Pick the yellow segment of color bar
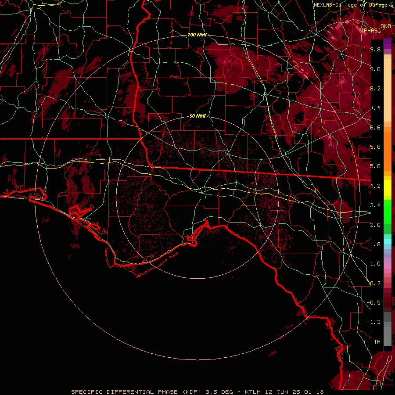This screenshot has height=395, width=395. (x=388, y=188)
